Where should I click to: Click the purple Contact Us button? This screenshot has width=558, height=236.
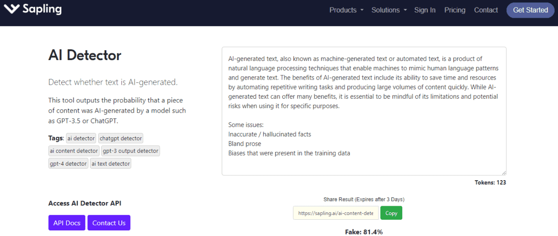[109, 223]
